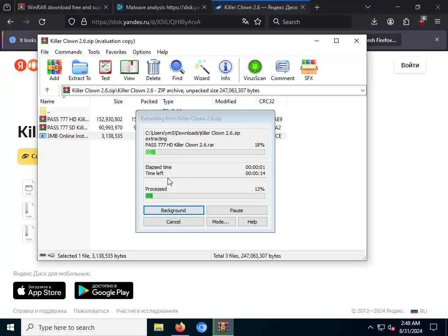Image resolution: width=448 pixels, height=336 pixels.
Task: Open the App Store download badge
Action: [39, 290]
